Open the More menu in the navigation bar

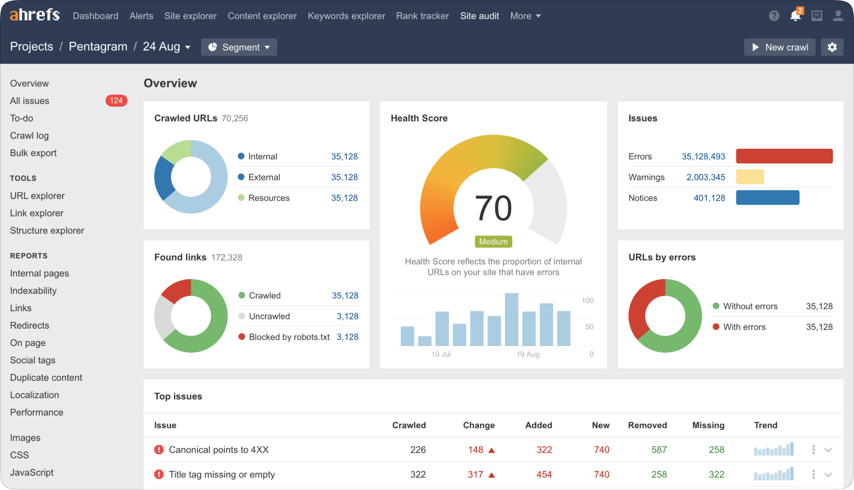coord(525,16)
